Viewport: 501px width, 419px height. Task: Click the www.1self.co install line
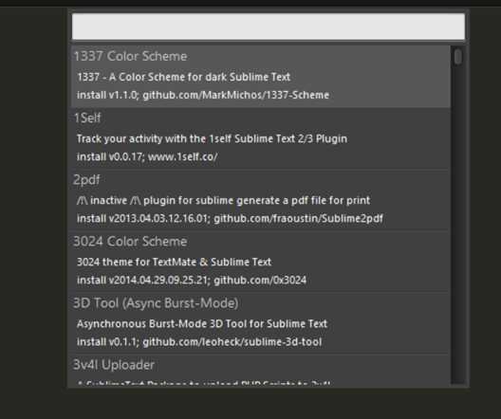click(147, 157)
